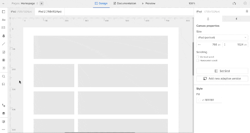The height and width of the screenshot is (133, 250).
Task: Open the sitemap tree icon
Action: (x=4, y=105)
